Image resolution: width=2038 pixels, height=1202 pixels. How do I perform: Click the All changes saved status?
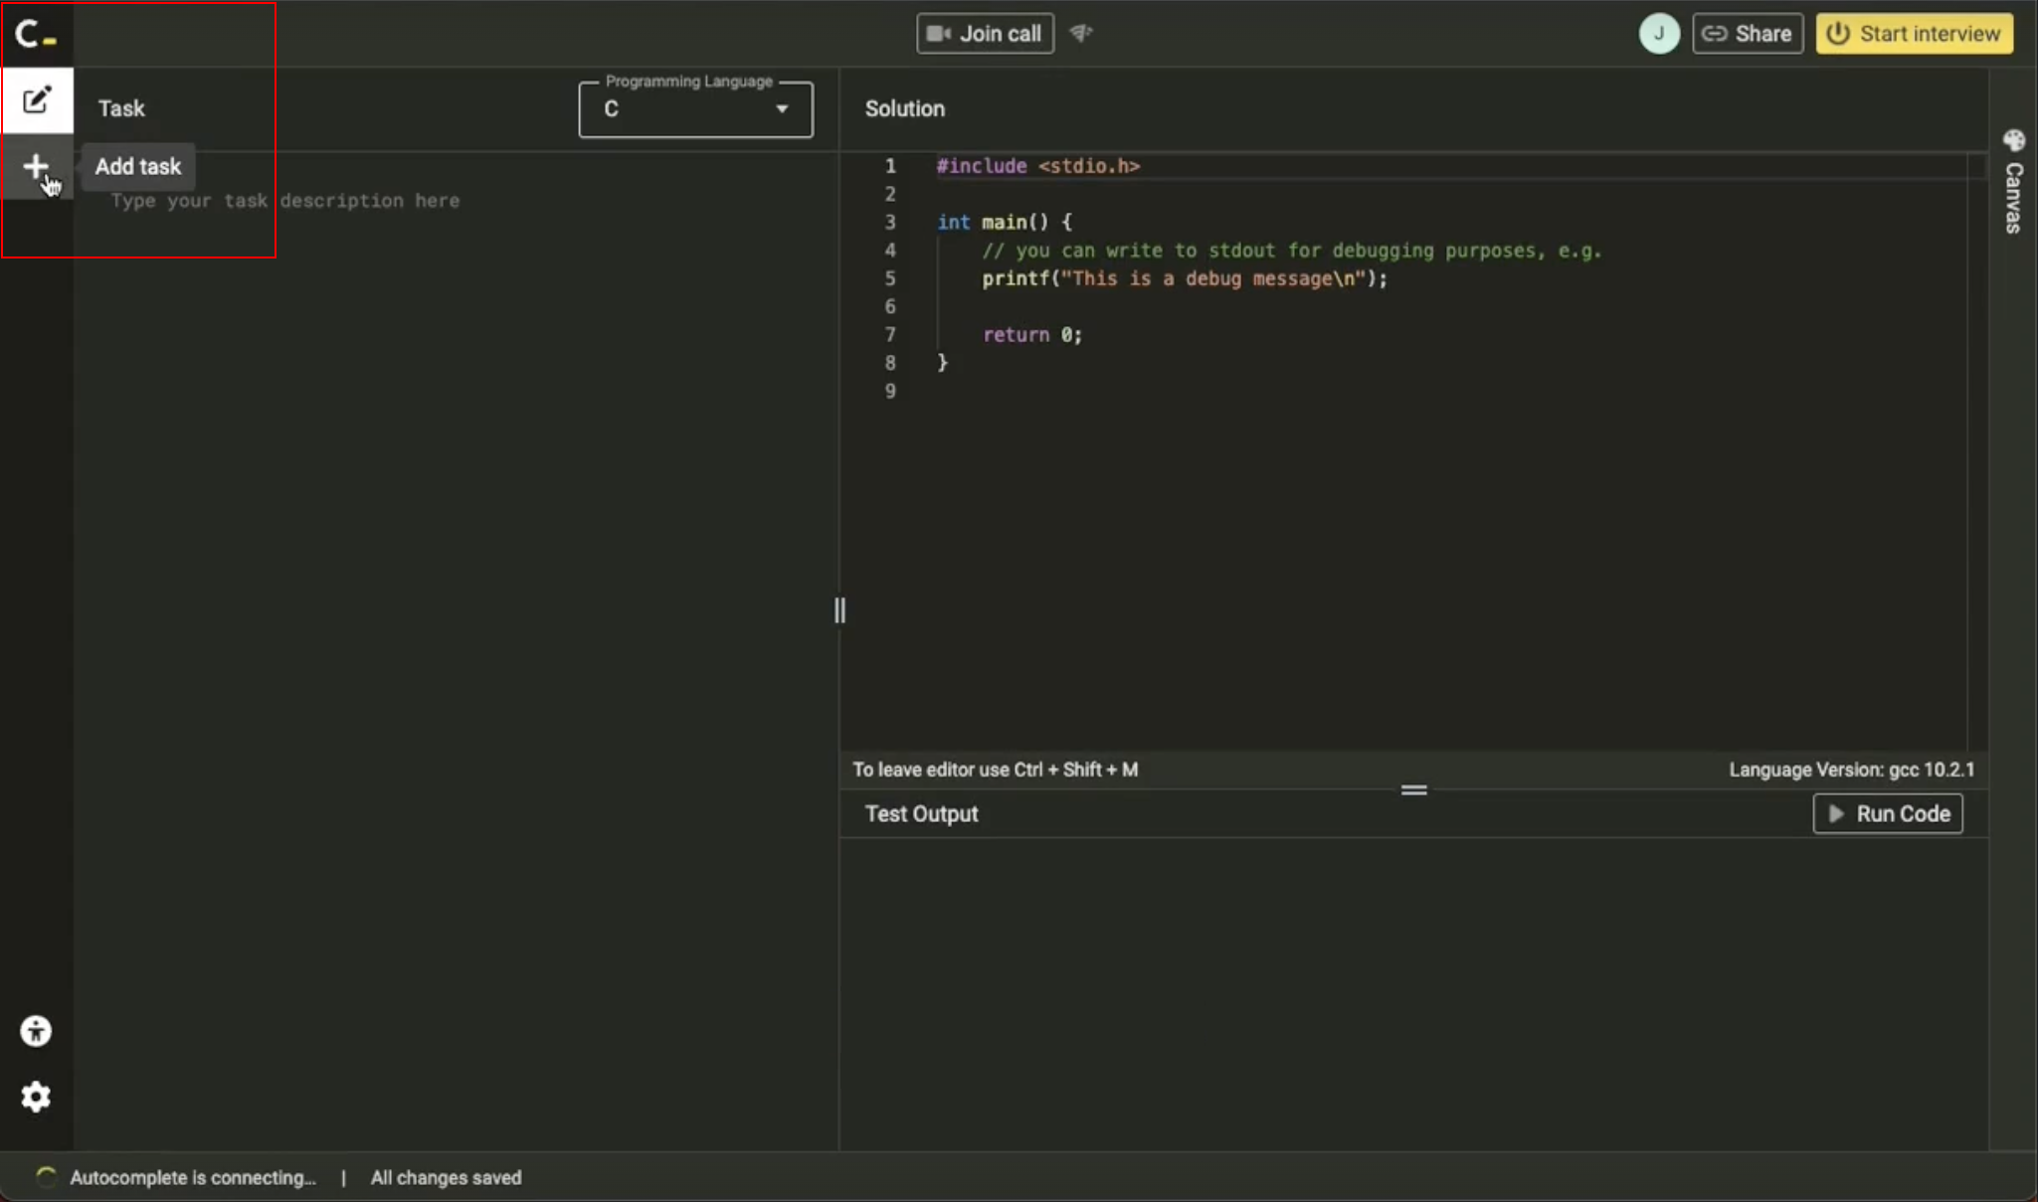click(446, 1177)
